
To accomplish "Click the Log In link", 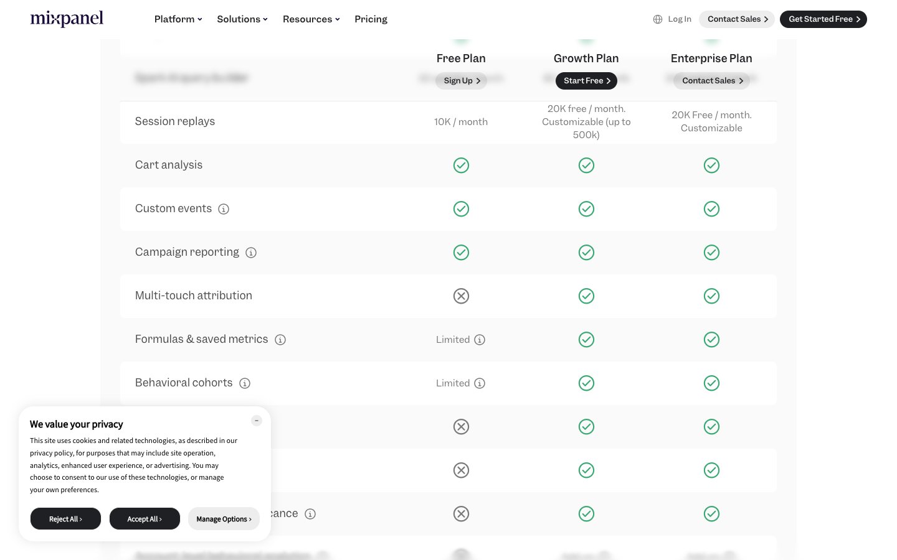I will click(680, 19).
